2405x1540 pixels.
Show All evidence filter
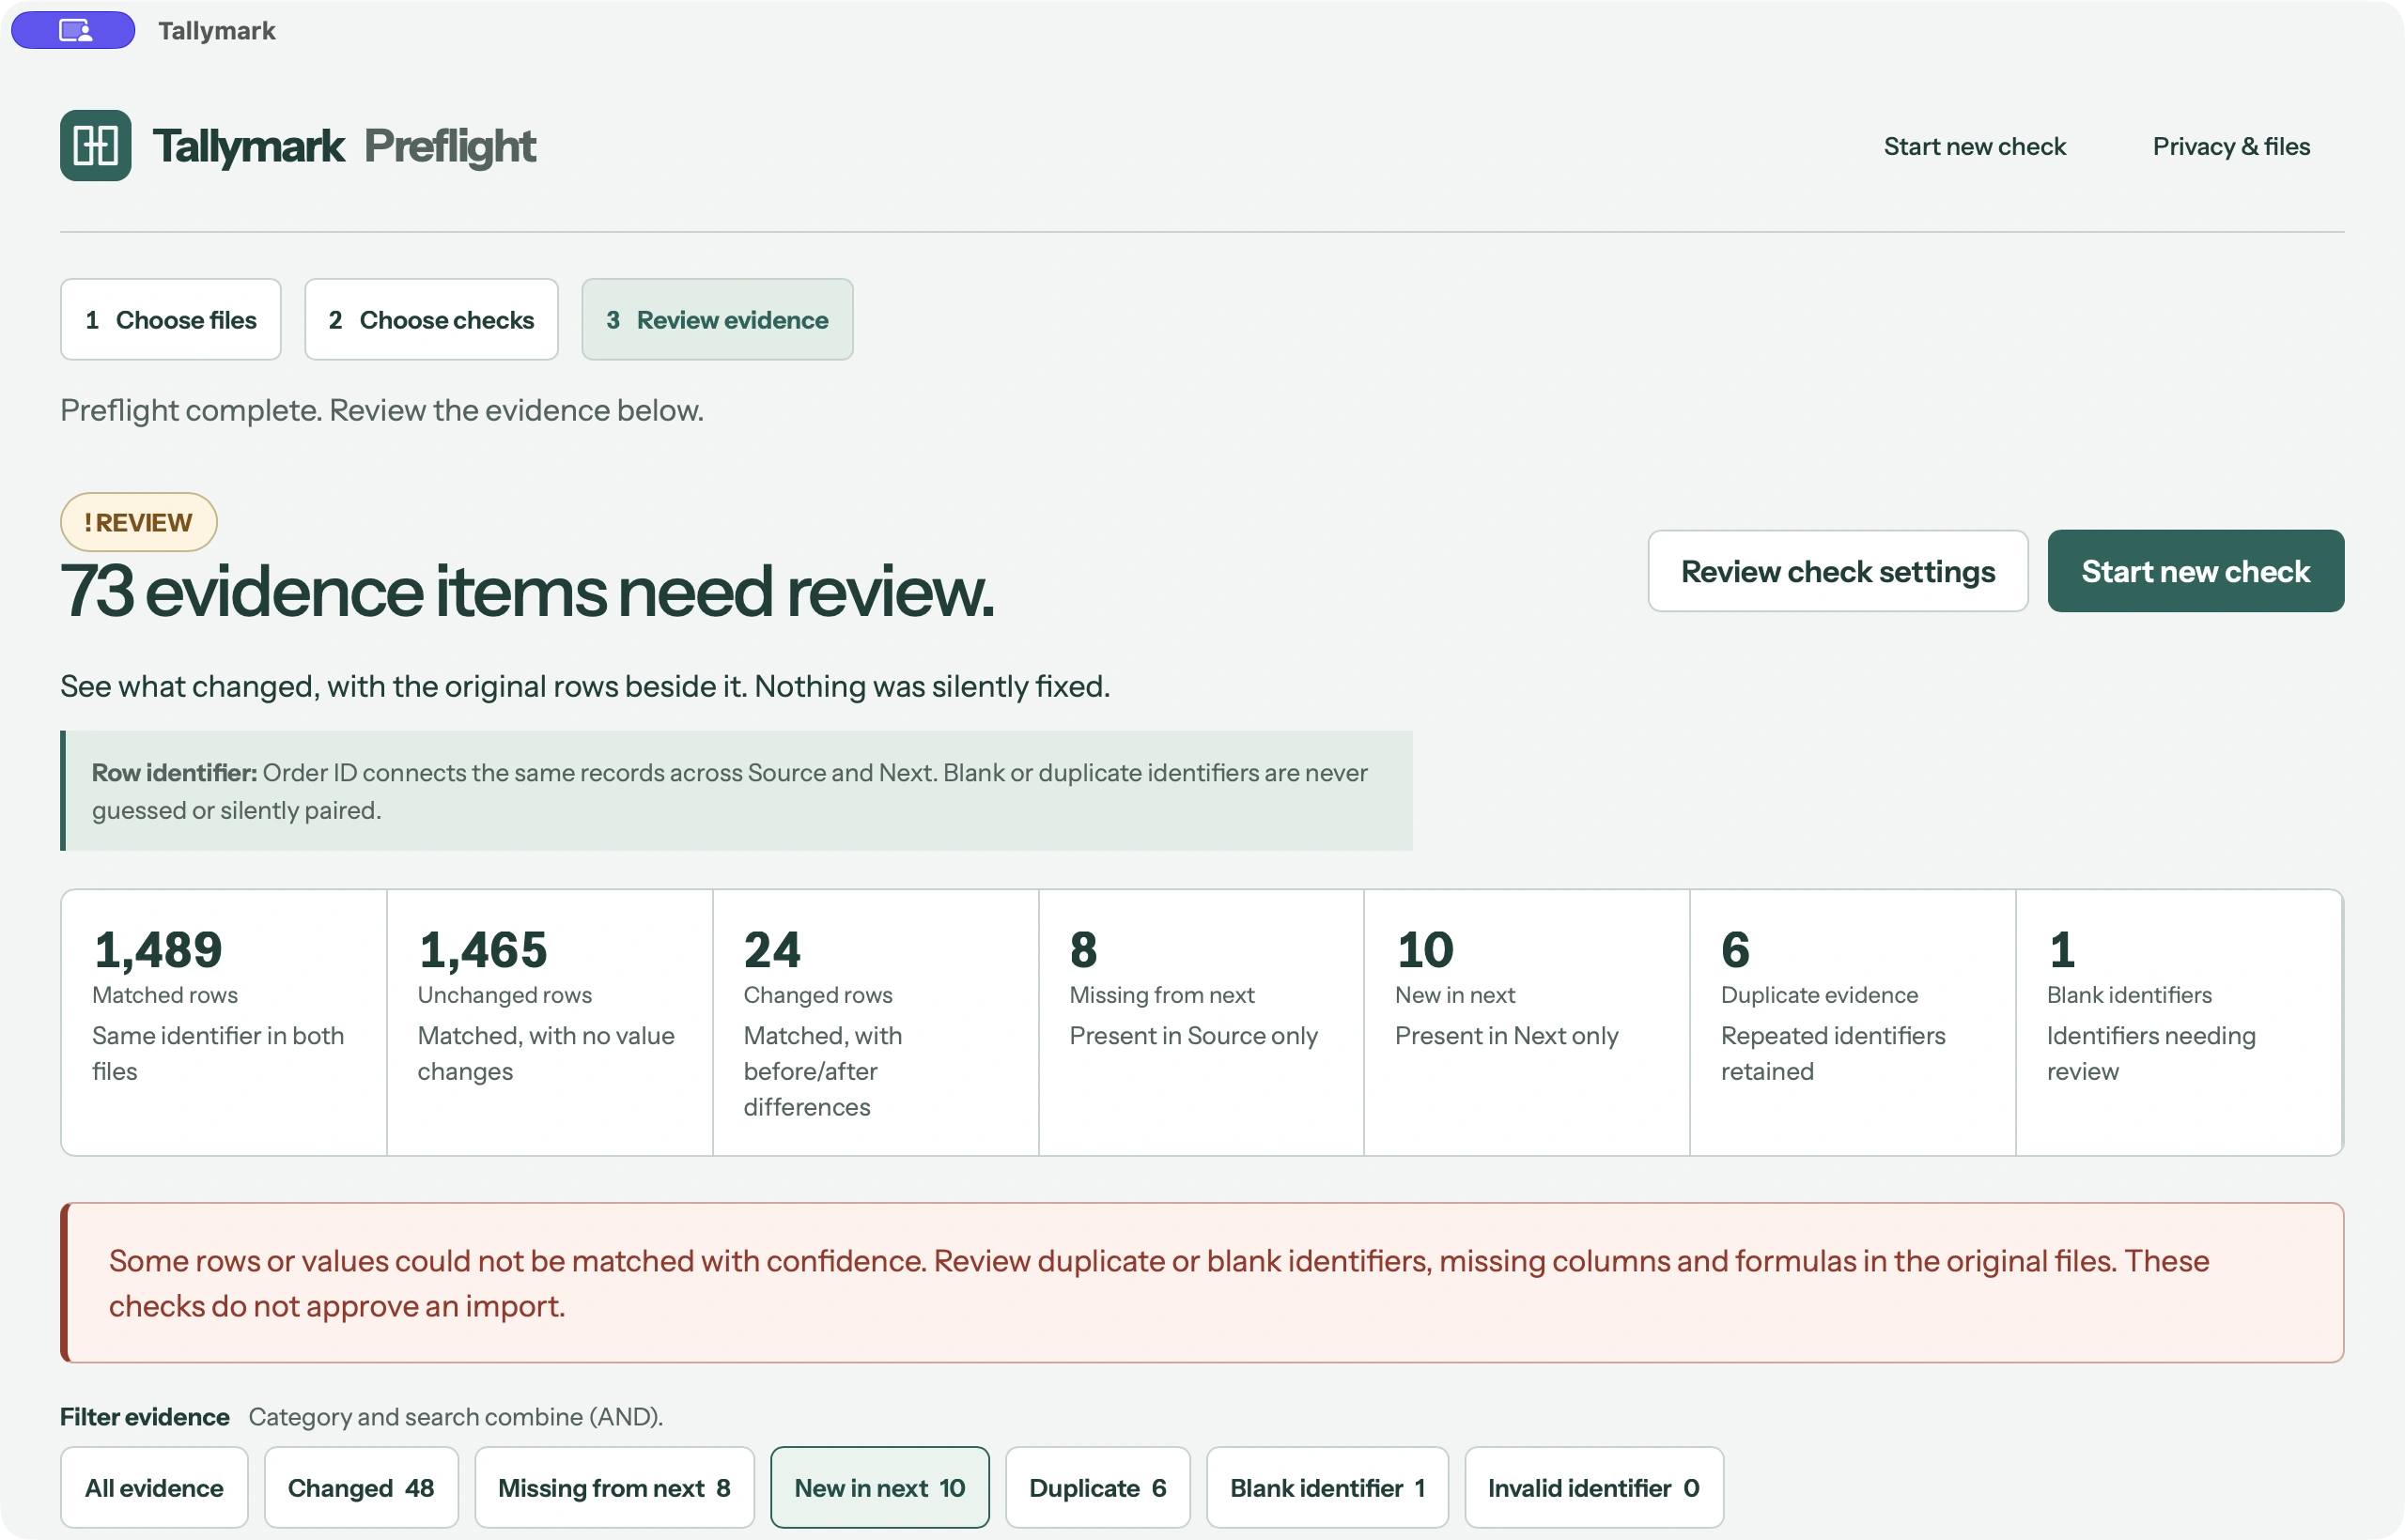coord(154,1487)
